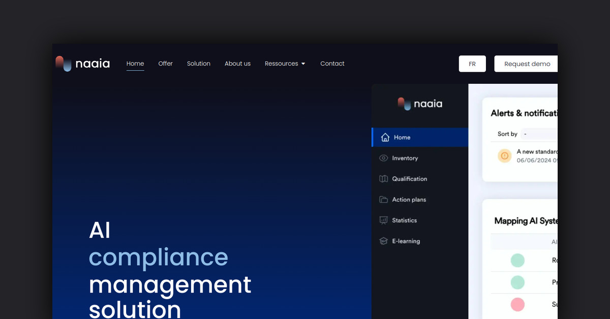Select the first green status circle
Viewport: 610px width, 319px height.
pyautogui.click(x=517, y=261)
